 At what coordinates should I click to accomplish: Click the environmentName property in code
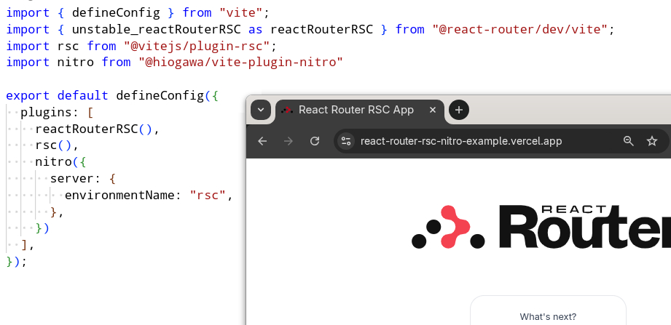click(122, 195)
